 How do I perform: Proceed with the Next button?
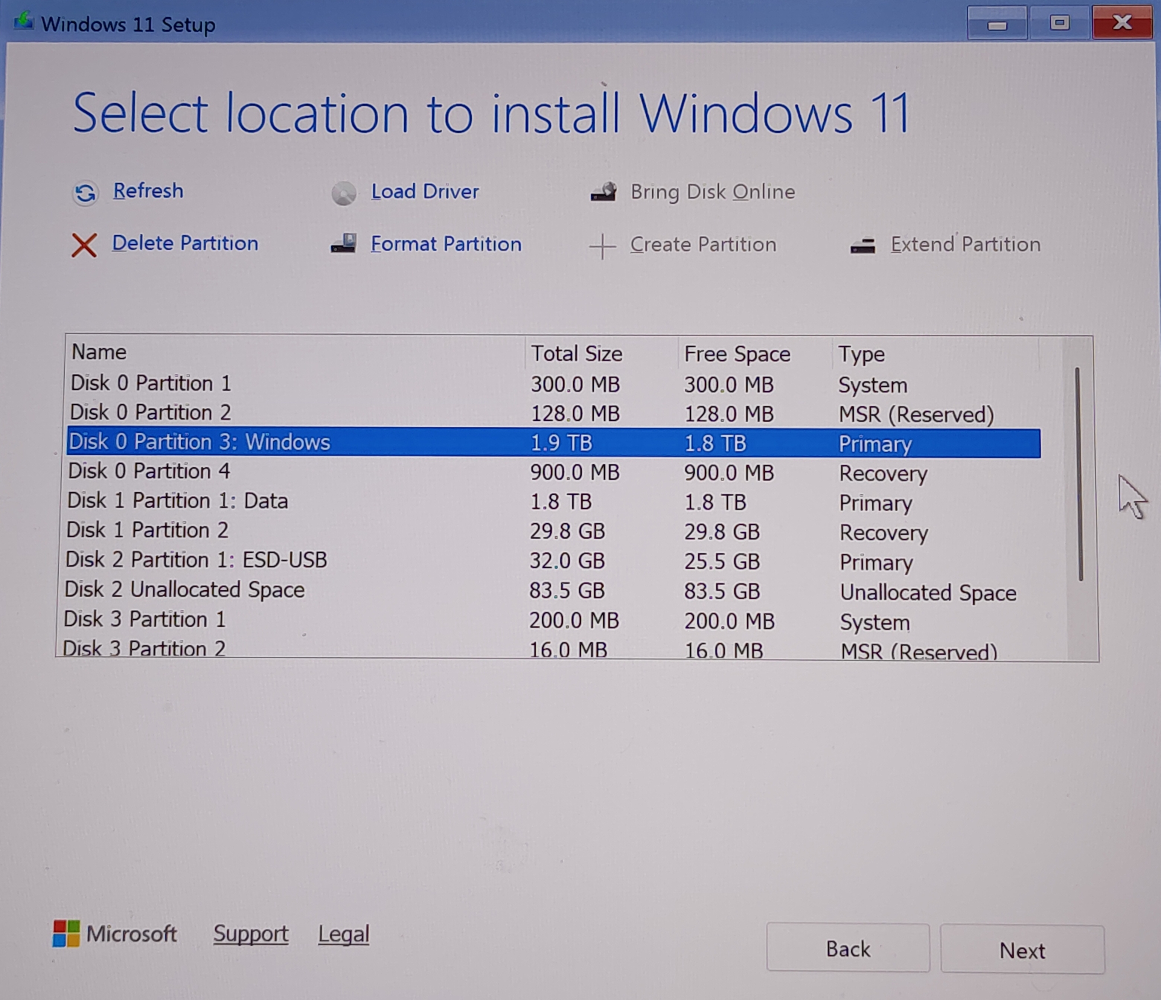coord(1022,950)
